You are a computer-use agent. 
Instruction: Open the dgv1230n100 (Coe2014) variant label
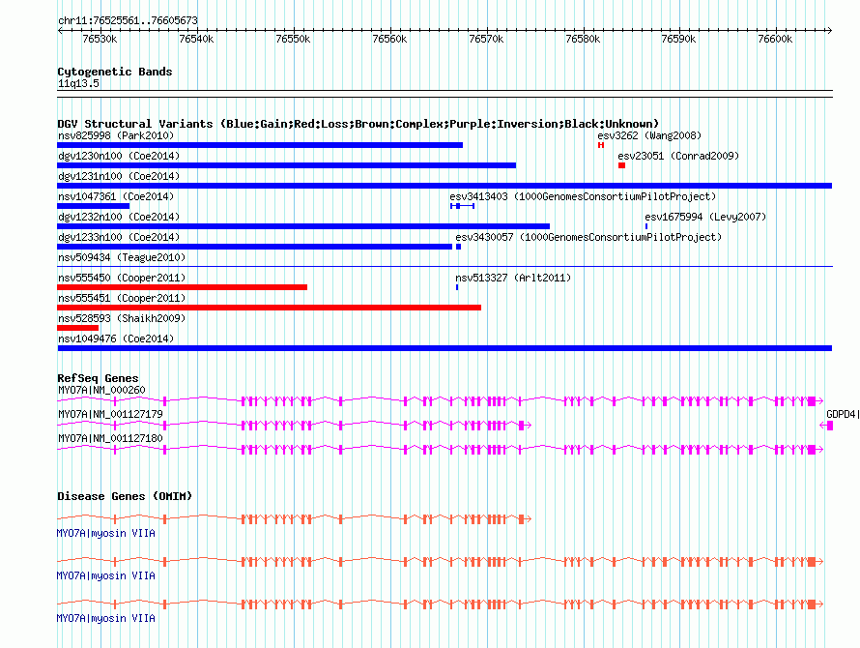[119, 156]
